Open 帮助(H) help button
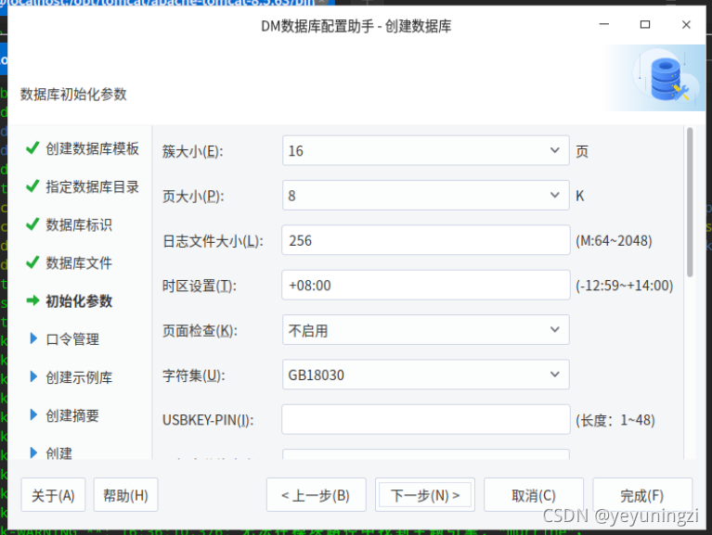 (x=125, y=495)
